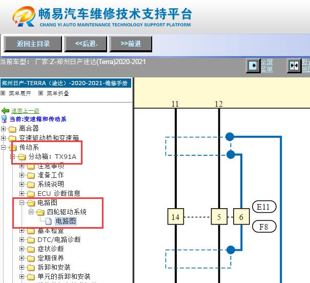Screen dimensions: 310x283
Task: Click connector box 5 in the diagram
Action: point(219,216)
